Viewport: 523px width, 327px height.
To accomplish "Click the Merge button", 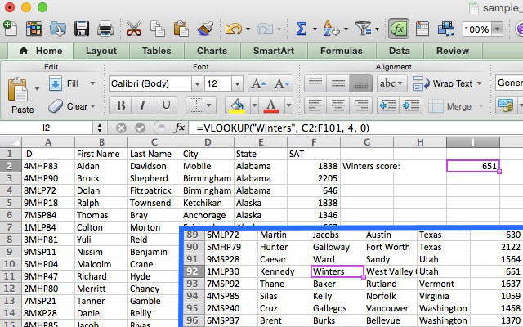I will (x=455, y=106).
